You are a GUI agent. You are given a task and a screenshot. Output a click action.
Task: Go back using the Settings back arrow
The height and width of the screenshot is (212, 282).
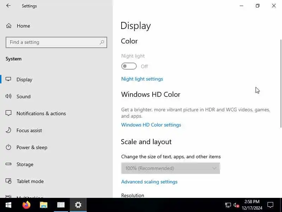point(8,6)
